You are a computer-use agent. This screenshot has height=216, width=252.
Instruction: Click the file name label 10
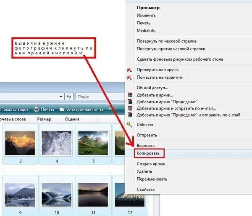point(57,213)
